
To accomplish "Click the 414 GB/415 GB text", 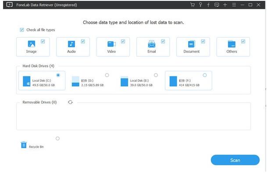I will pos(189,85).
